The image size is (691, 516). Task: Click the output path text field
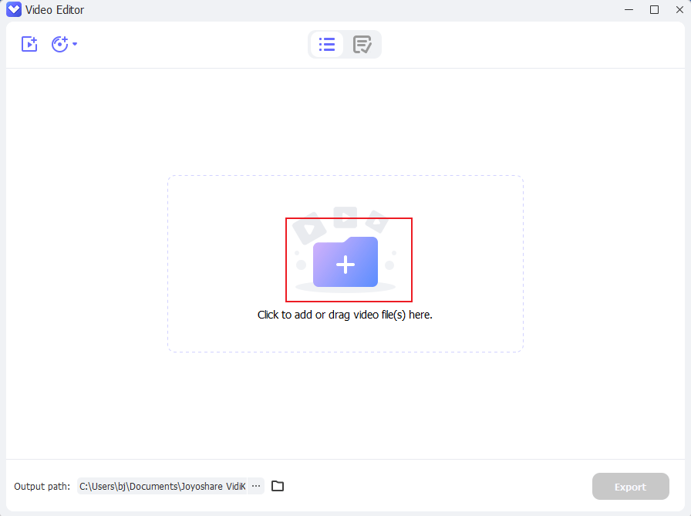pos(162,486)
